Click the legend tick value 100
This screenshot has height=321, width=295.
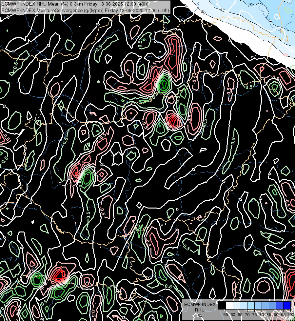[x=291, y=315]
